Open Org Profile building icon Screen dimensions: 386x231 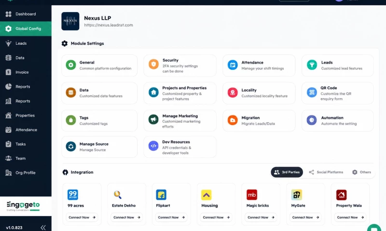[8, 173]
